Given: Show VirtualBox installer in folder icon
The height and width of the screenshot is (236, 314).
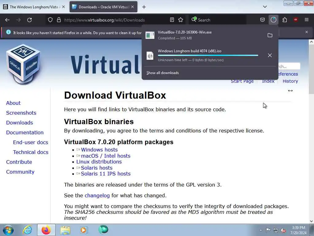Looking at the screenshot, I should point(270,35).
